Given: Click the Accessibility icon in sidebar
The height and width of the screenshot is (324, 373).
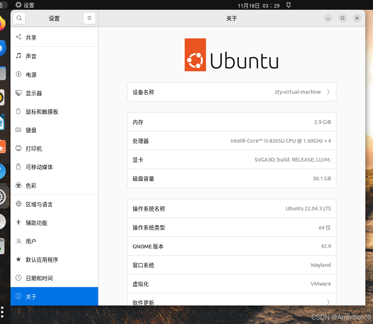Looking at the screenshot, I should 18,222.
